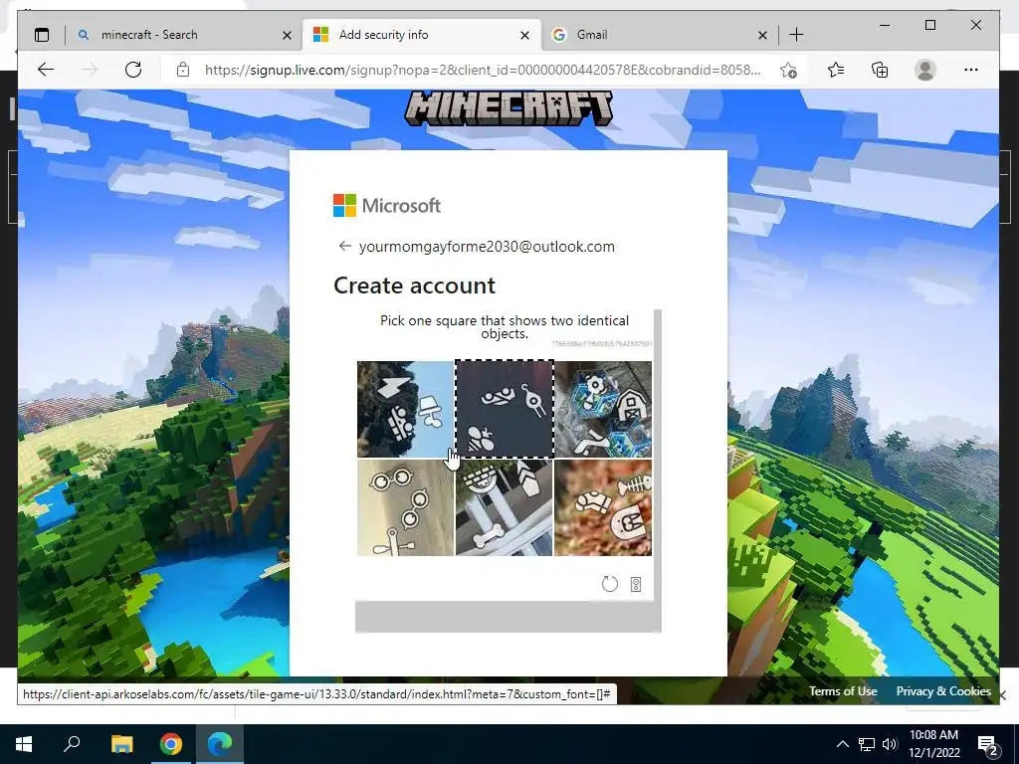Close the Add security info tab
The height and width of the screenshot is (764, 1019).
(524, 35)
